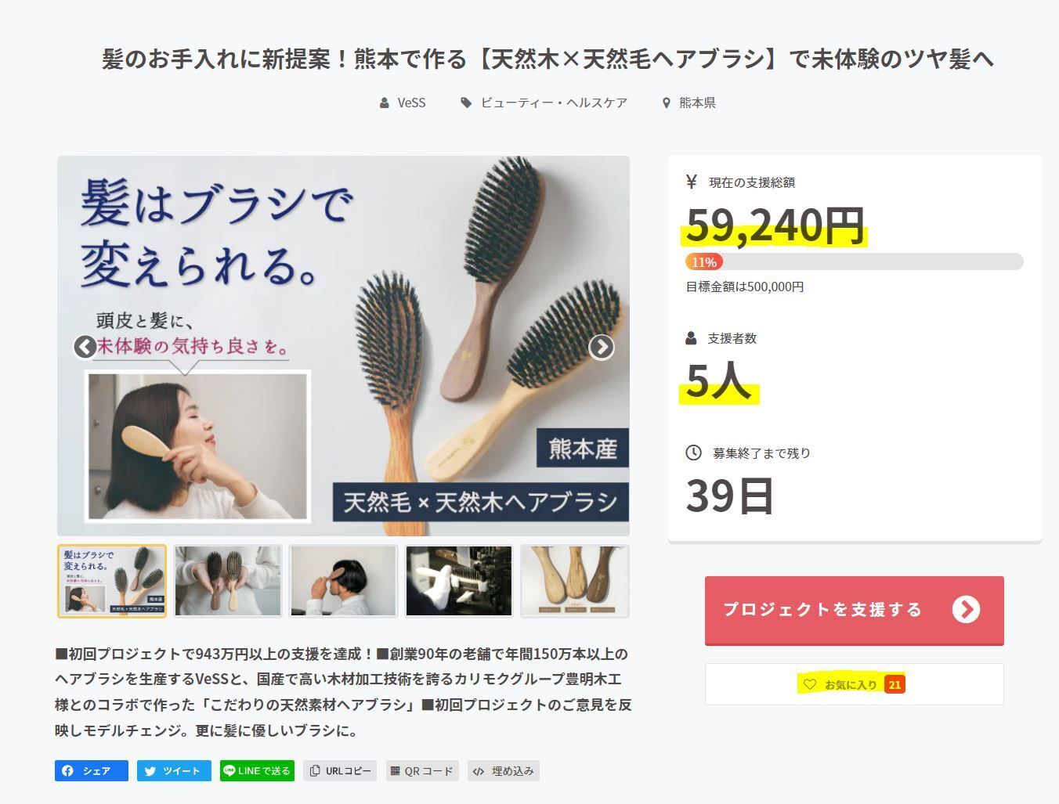1059x804 pixels.
Task: Share project via Facebook シェア button
Action: [x=92, y=770]
